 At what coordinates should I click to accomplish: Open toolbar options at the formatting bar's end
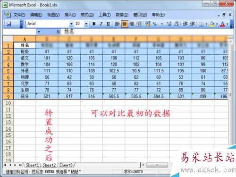(231, 24)
